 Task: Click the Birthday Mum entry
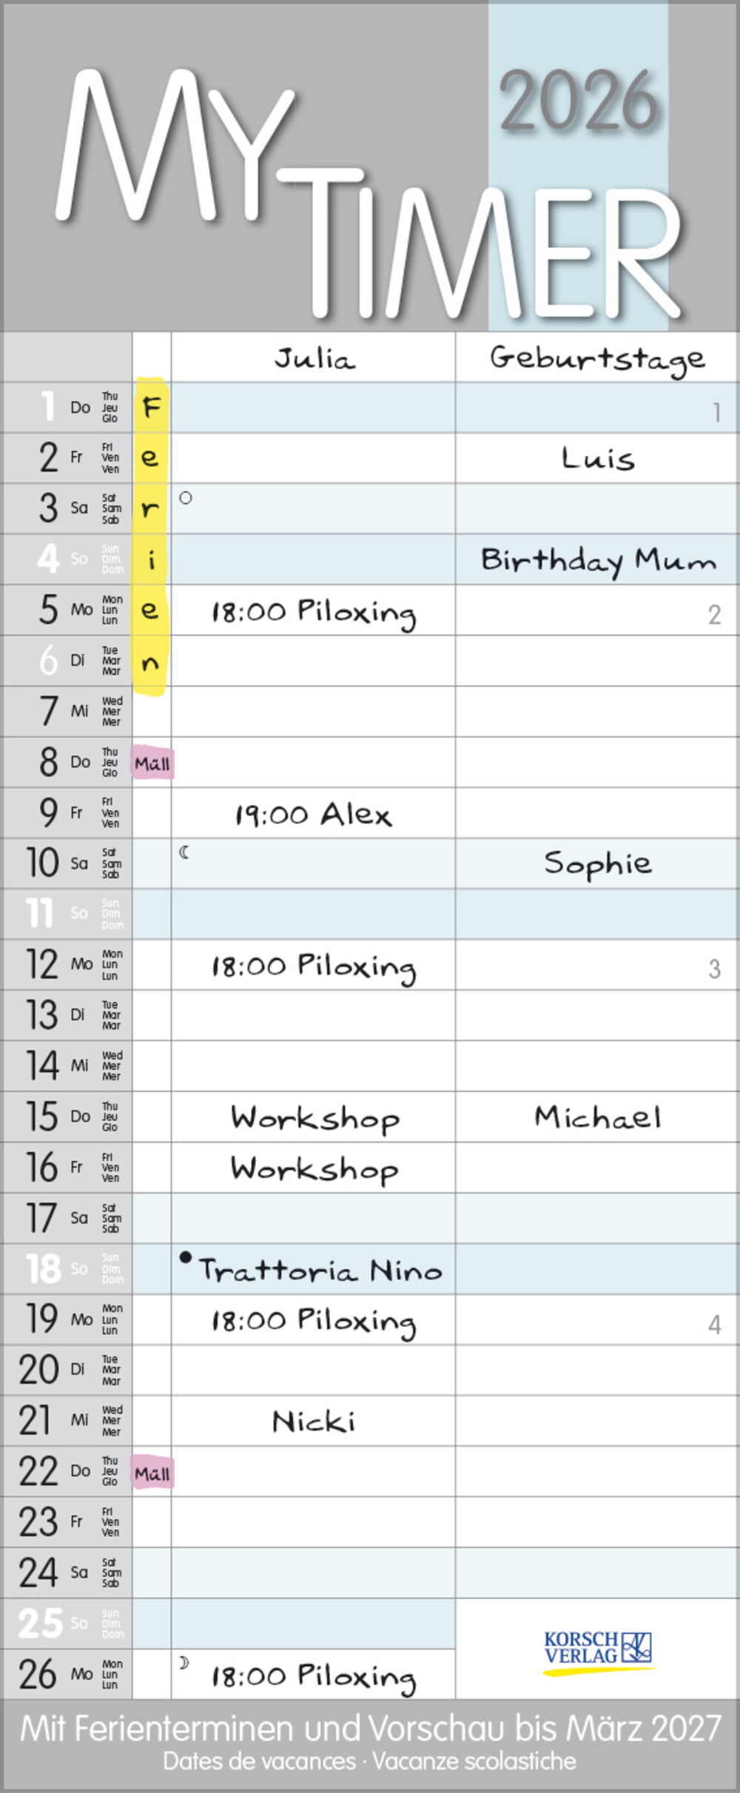(x=599, y=560)
